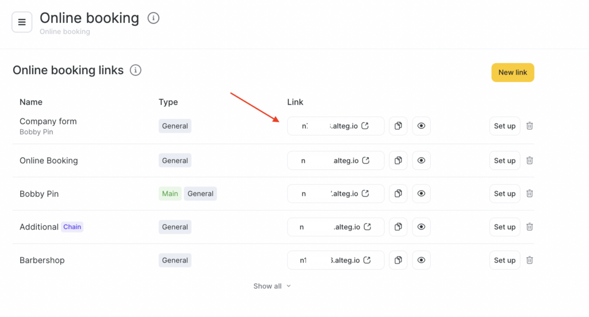The image size is (589, 317).
Task: Click Set up for Additional link
Action: coord(504,227)
